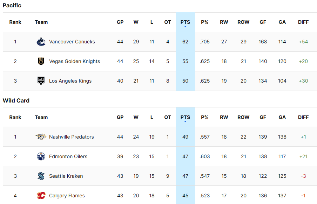Viewport: 317px width, 204px height.
Task: Click the Los Angeles Kings logo
Action: [x=41, y=81]
